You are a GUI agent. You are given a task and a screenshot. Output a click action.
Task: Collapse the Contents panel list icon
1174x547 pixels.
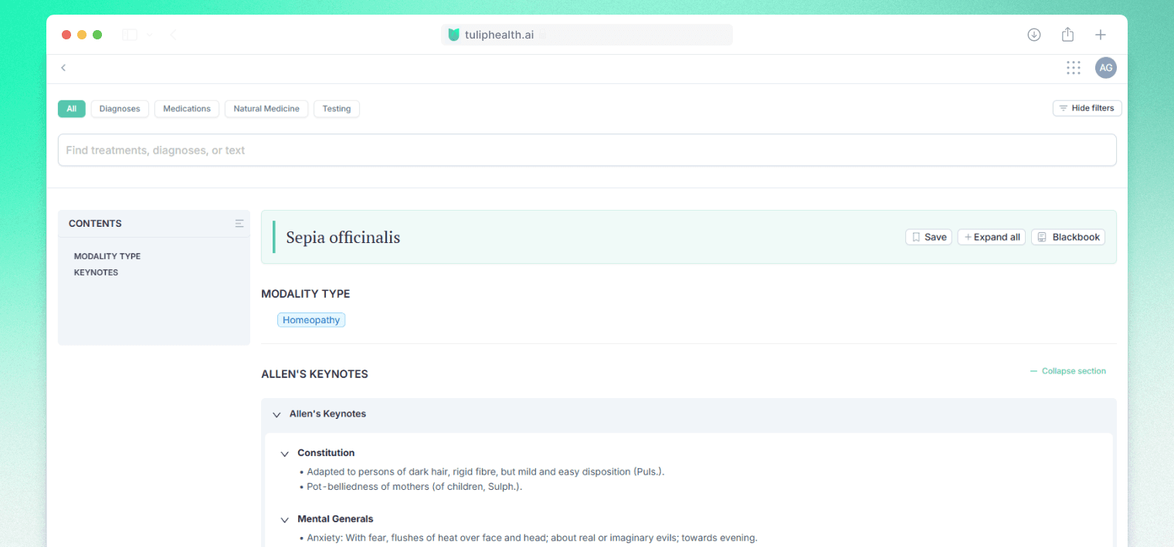click(x=239, y=224)
